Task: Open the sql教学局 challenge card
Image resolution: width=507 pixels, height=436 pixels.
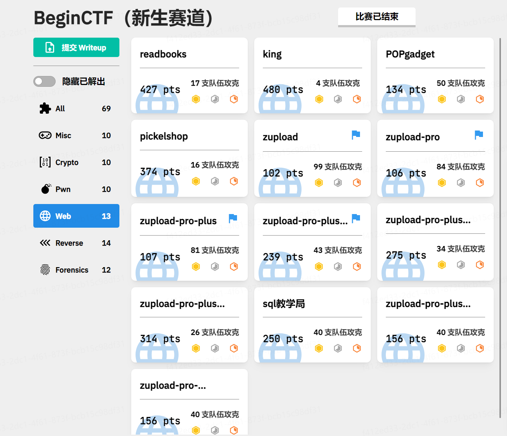Action: click(312, 325)
